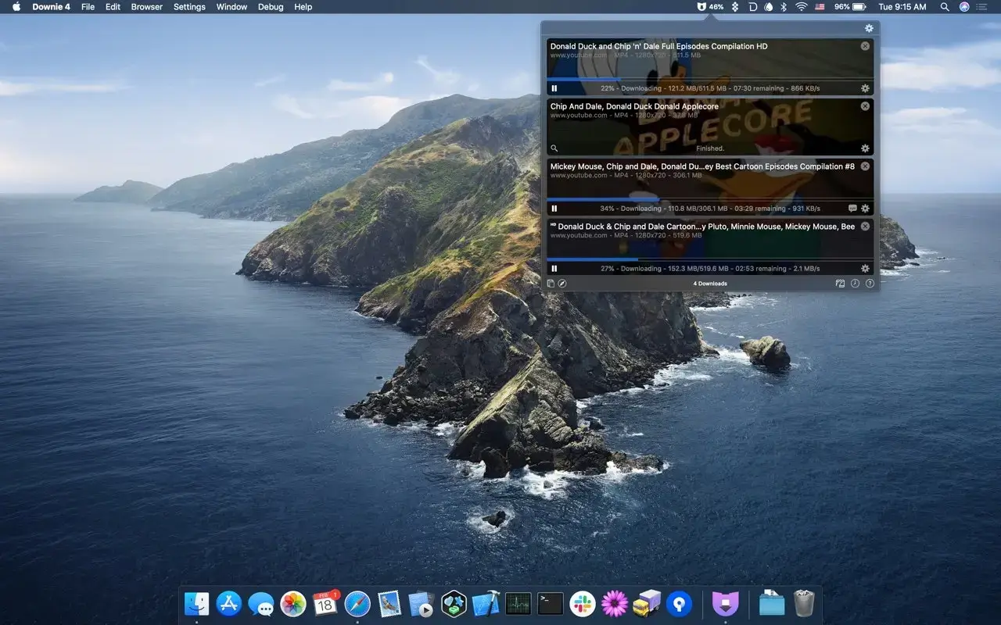Pause the Donald Duck and Pluto download

[554, 268]
